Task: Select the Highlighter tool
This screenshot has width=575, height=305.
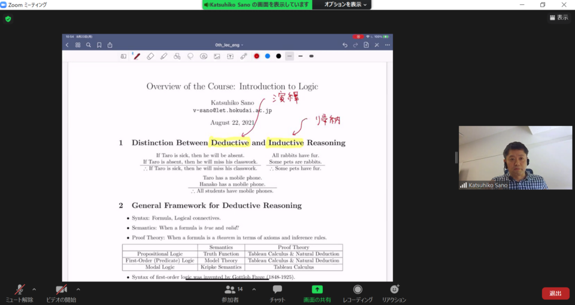Action: (164, 56)
